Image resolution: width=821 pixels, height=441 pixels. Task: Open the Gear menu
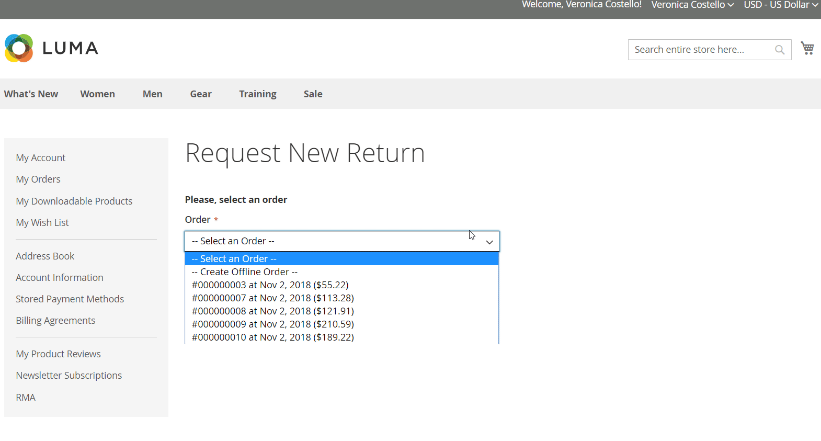[201, 94]
